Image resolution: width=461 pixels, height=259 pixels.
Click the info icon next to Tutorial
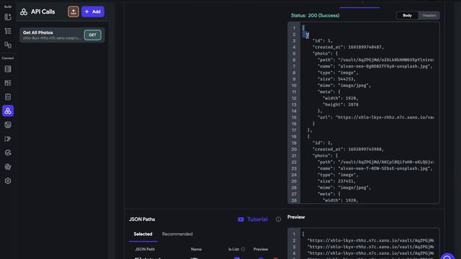(x=278, y=219)
